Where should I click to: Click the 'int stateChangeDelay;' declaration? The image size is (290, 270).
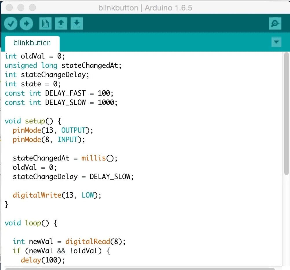coord(47,75)
